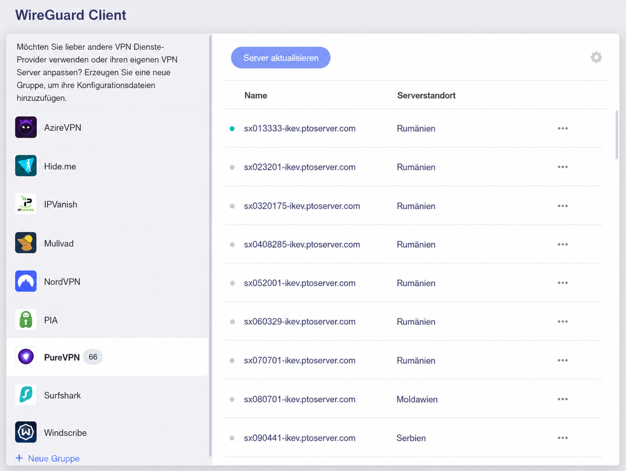The width and height of the screenshot is (626, 471).
Task: Select the Surfshark group
Action: pos(107,395)
